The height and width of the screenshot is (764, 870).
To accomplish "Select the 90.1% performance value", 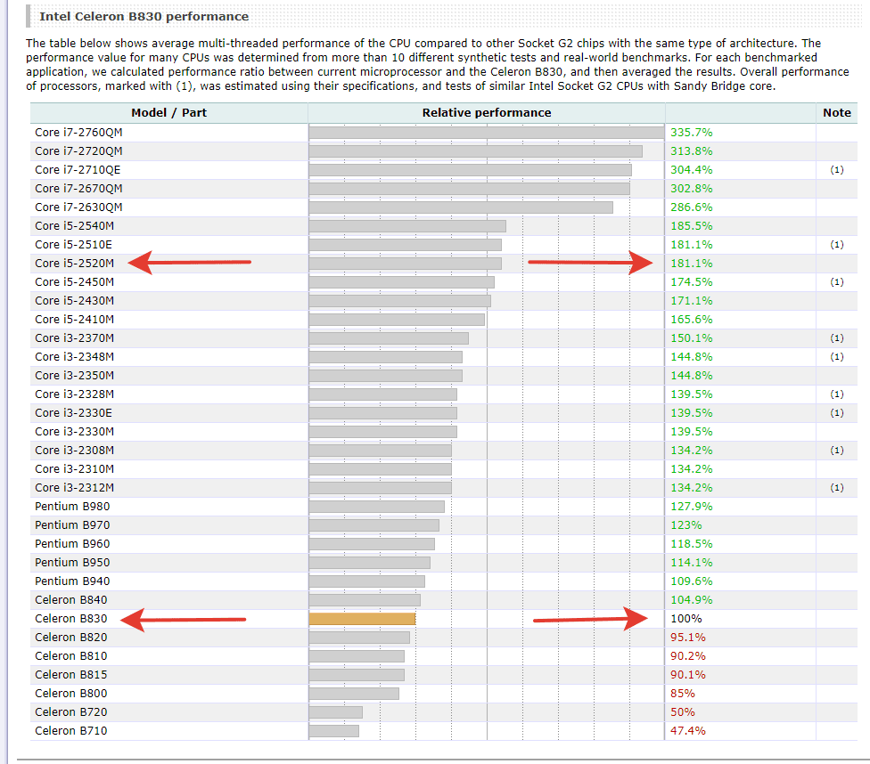I will point(688,675).
